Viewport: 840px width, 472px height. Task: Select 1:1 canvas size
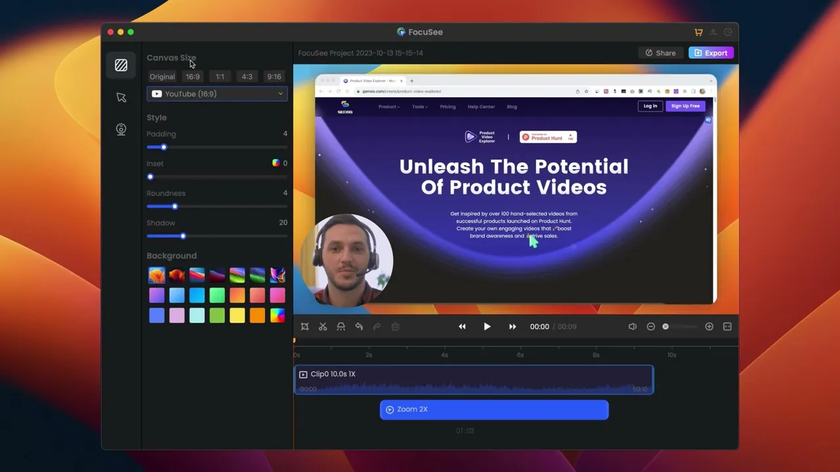point(220,77)
